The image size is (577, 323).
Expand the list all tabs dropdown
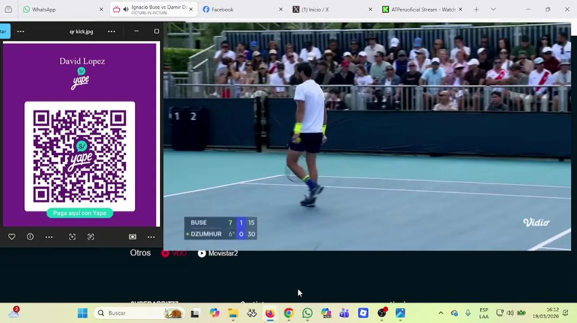point(493,9)
